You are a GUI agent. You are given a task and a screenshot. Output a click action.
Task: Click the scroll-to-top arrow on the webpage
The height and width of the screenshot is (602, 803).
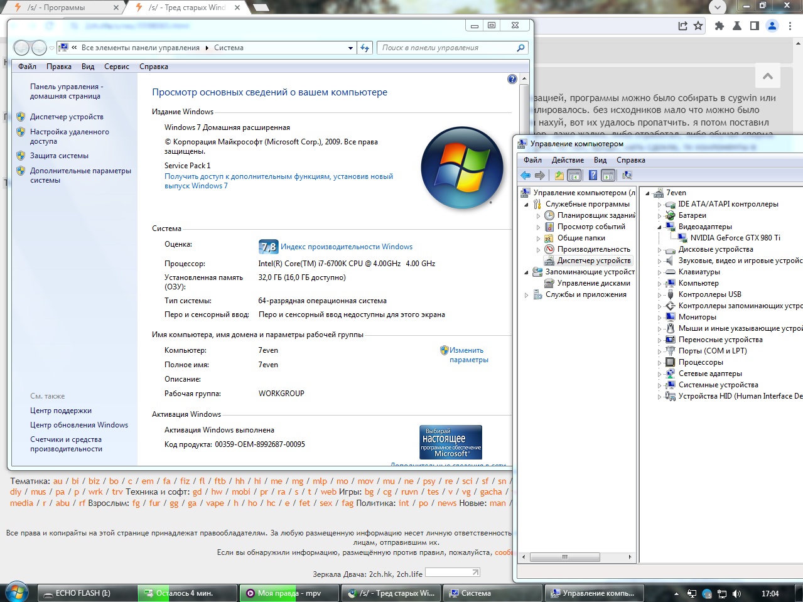[767, 76]
